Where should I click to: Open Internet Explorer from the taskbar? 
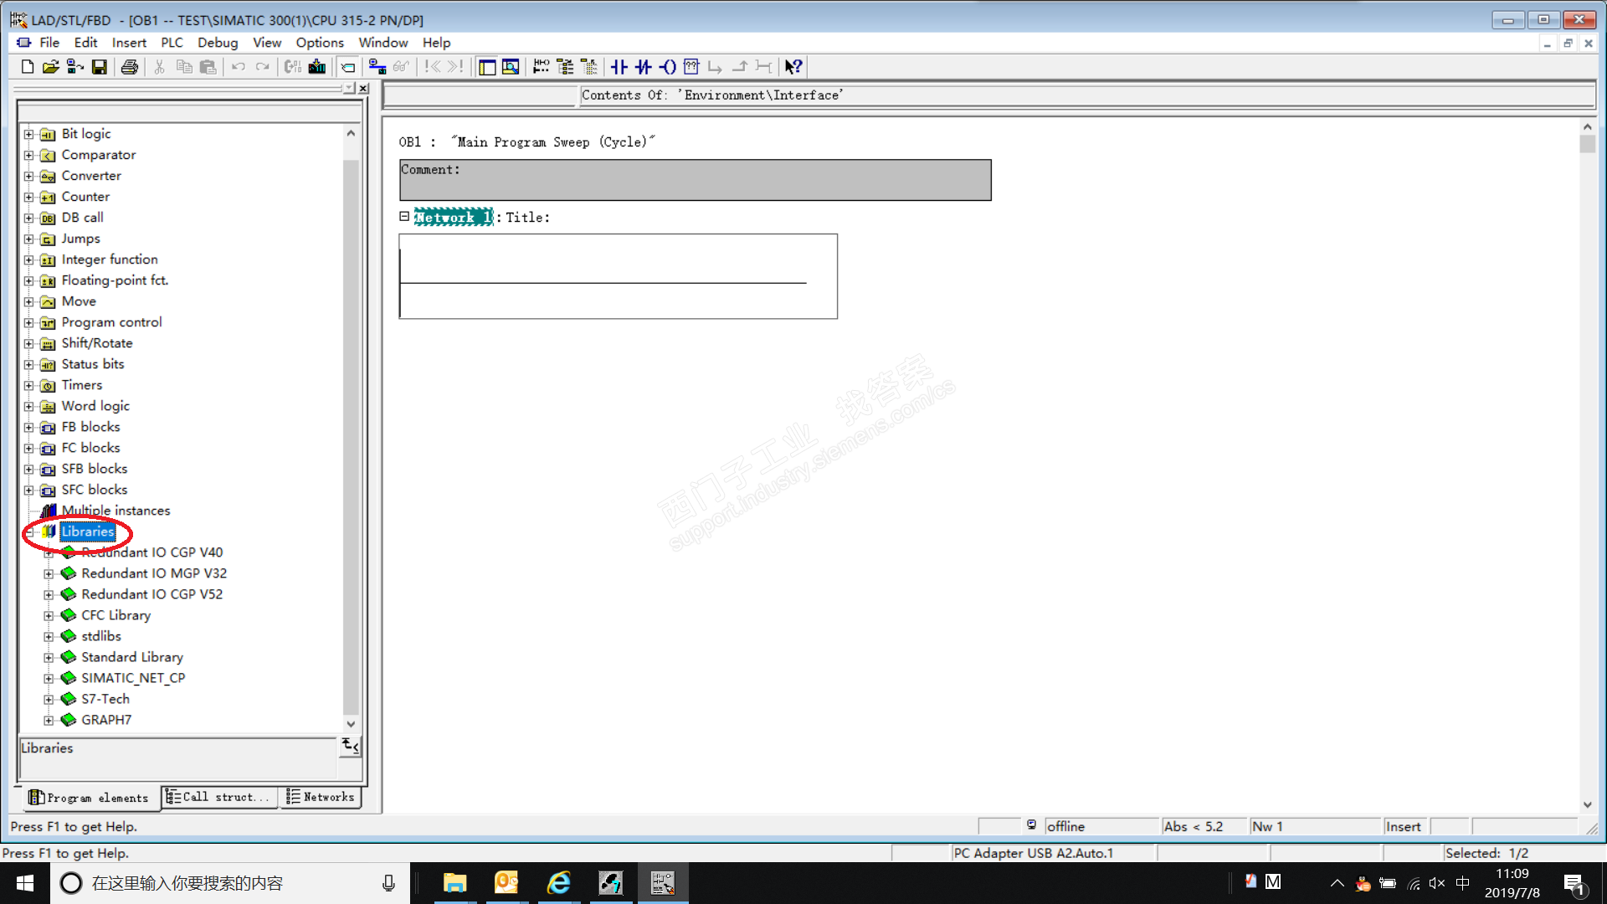click(558, 883)
